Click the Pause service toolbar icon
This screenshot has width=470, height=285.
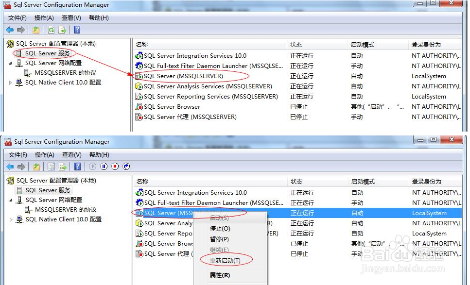104,167
